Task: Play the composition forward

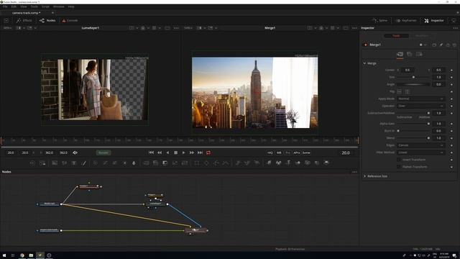Action: (x=184, y=153)
